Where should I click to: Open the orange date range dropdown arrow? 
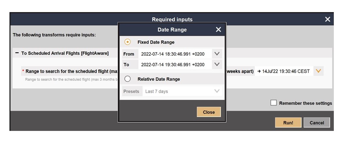(x=318, y=71)
